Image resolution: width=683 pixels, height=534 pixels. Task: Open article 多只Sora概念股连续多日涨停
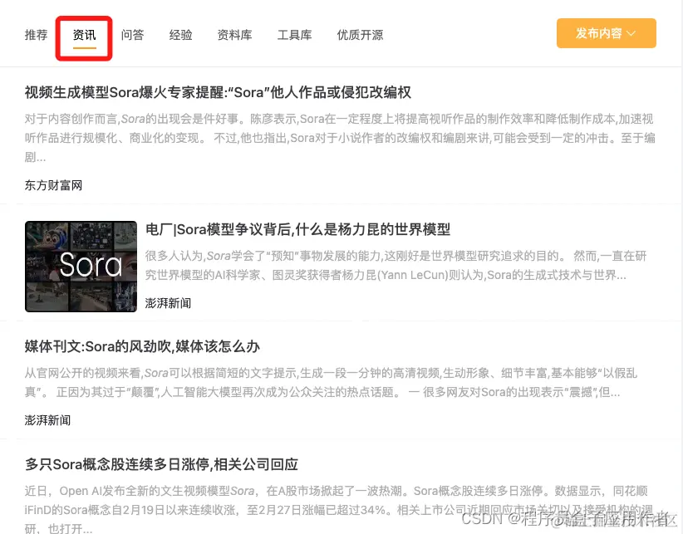(161, 464)
